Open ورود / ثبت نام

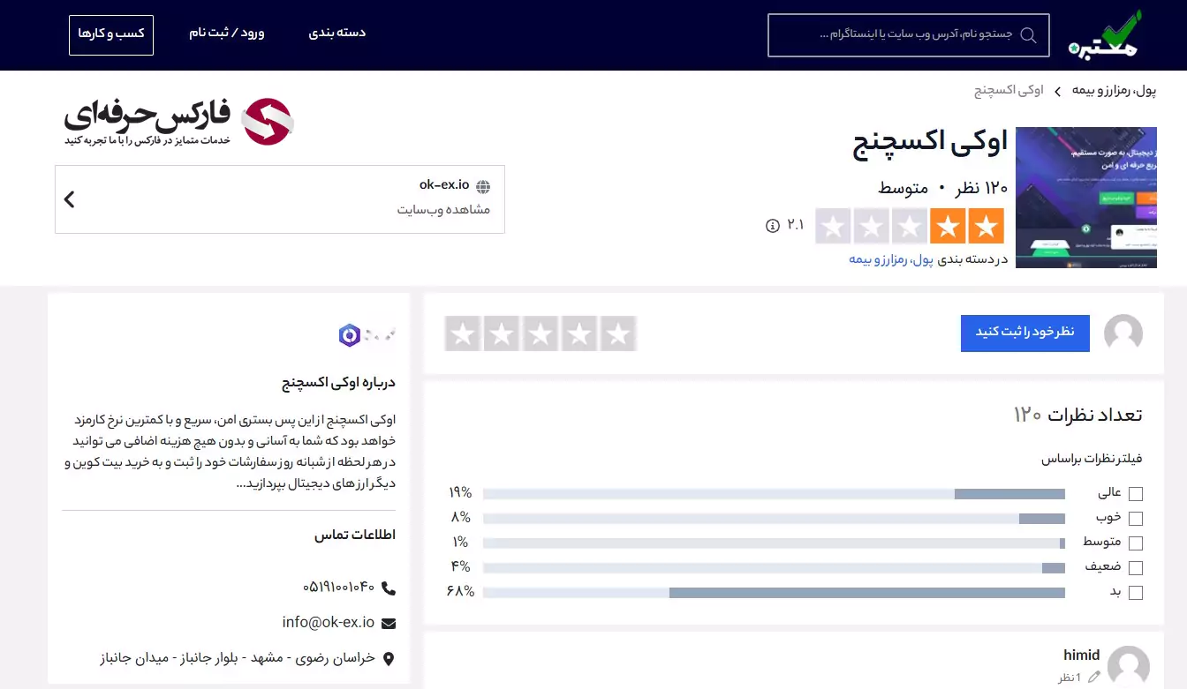(227, 33)
